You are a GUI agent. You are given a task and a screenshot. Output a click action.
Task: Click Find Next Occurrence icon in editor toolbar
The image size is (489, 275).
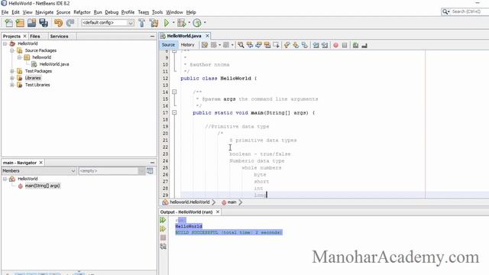pyautogui.click(x=258, y=45)
